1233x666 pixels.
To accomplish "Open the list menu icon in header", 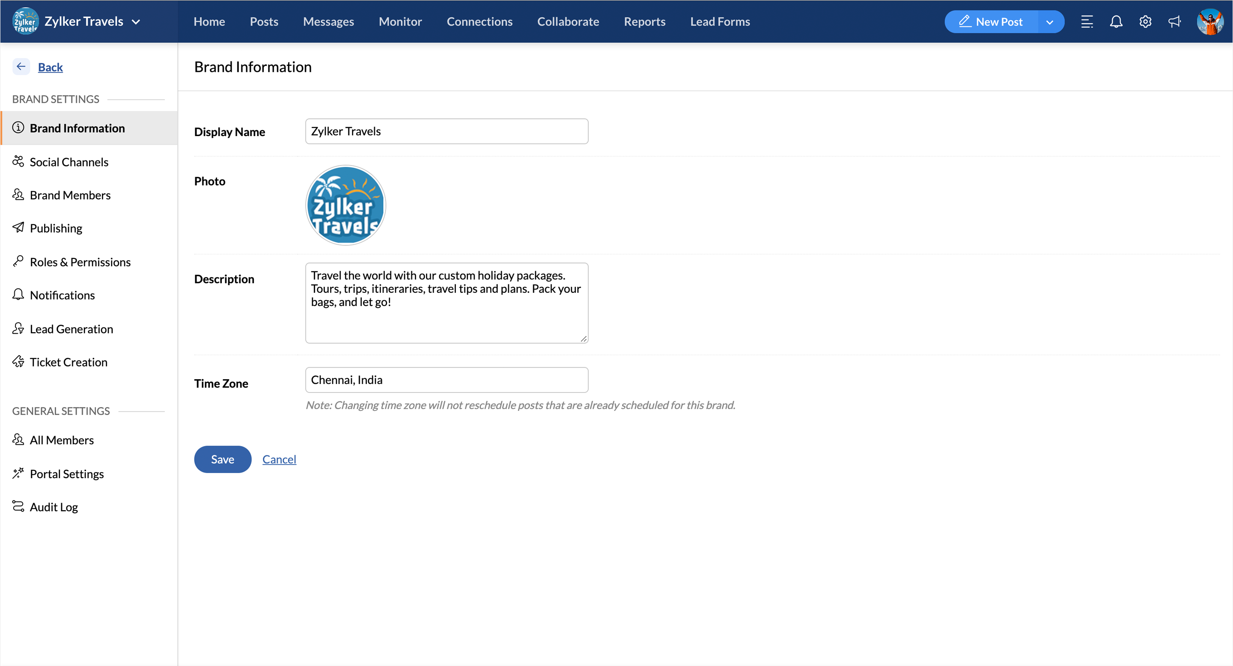I will pos(1087,21).
